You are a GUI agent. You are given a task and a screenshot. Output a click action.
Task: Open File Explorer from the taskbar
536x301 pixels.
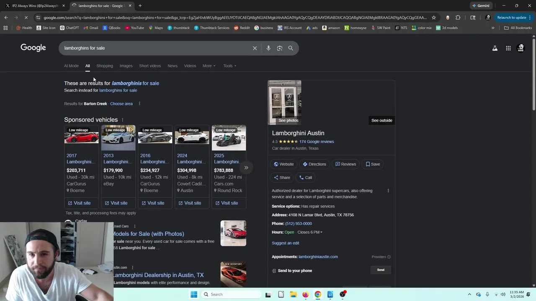(x=293, y=294)
